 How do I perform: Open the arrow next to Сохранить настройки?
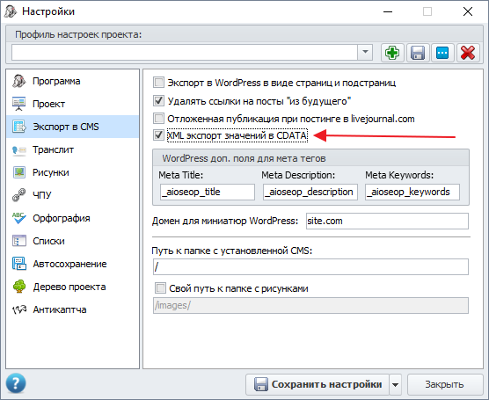pos(395,385)
